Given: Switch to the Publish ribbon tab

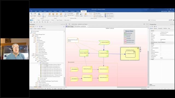Looking at the screenshot, I should [55, 11].
